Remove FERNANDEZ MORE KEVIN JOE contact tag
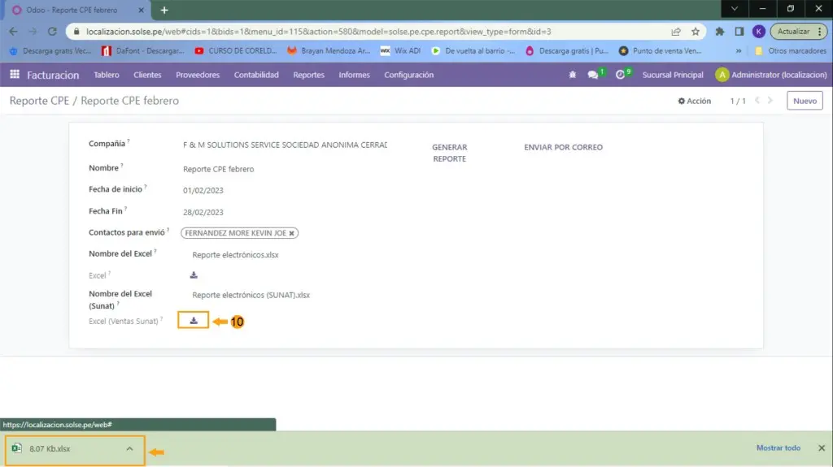The image size is (833, 467). (x=291, y=233)
